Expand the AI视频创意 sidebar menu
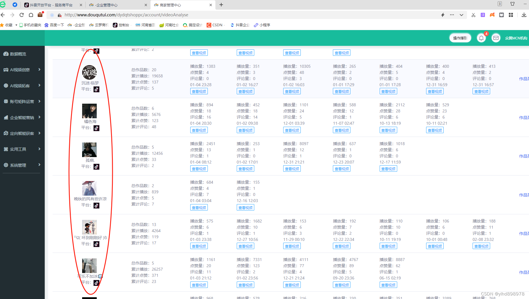This screenshot has height=299, width=529. 22,70
